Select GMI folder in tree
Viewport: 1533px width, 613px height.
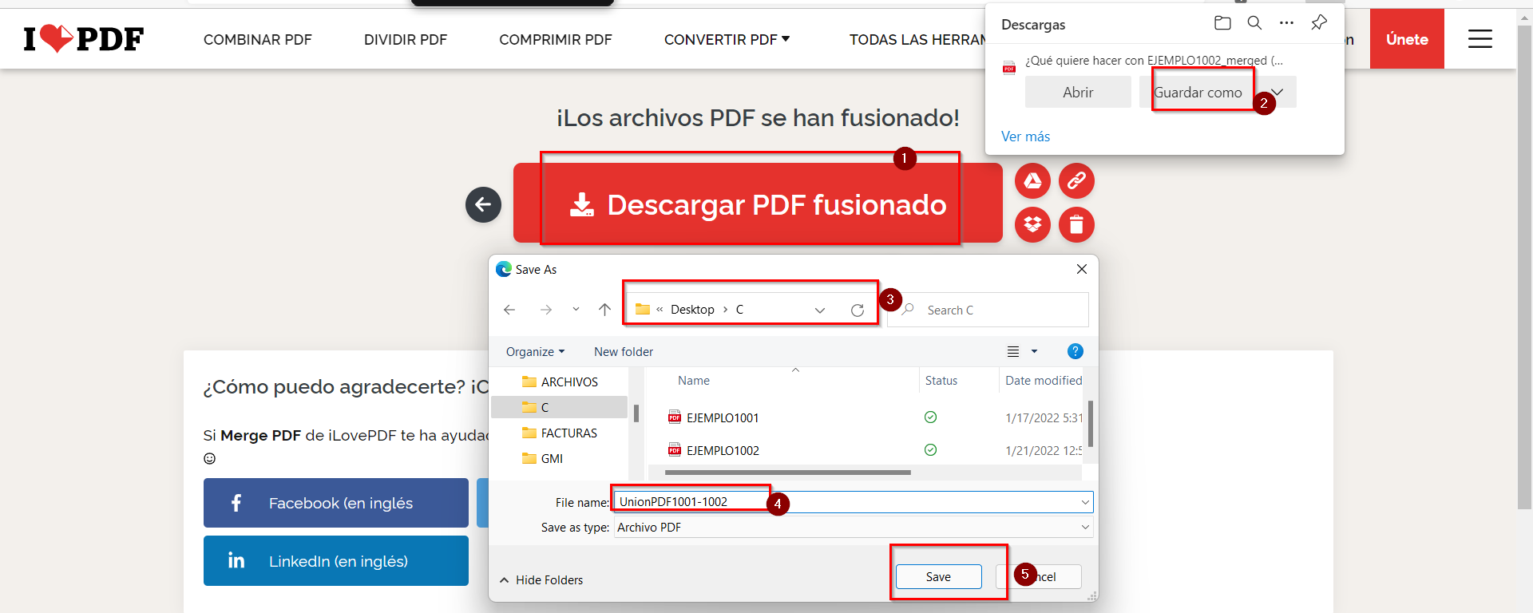coord(543,458)
